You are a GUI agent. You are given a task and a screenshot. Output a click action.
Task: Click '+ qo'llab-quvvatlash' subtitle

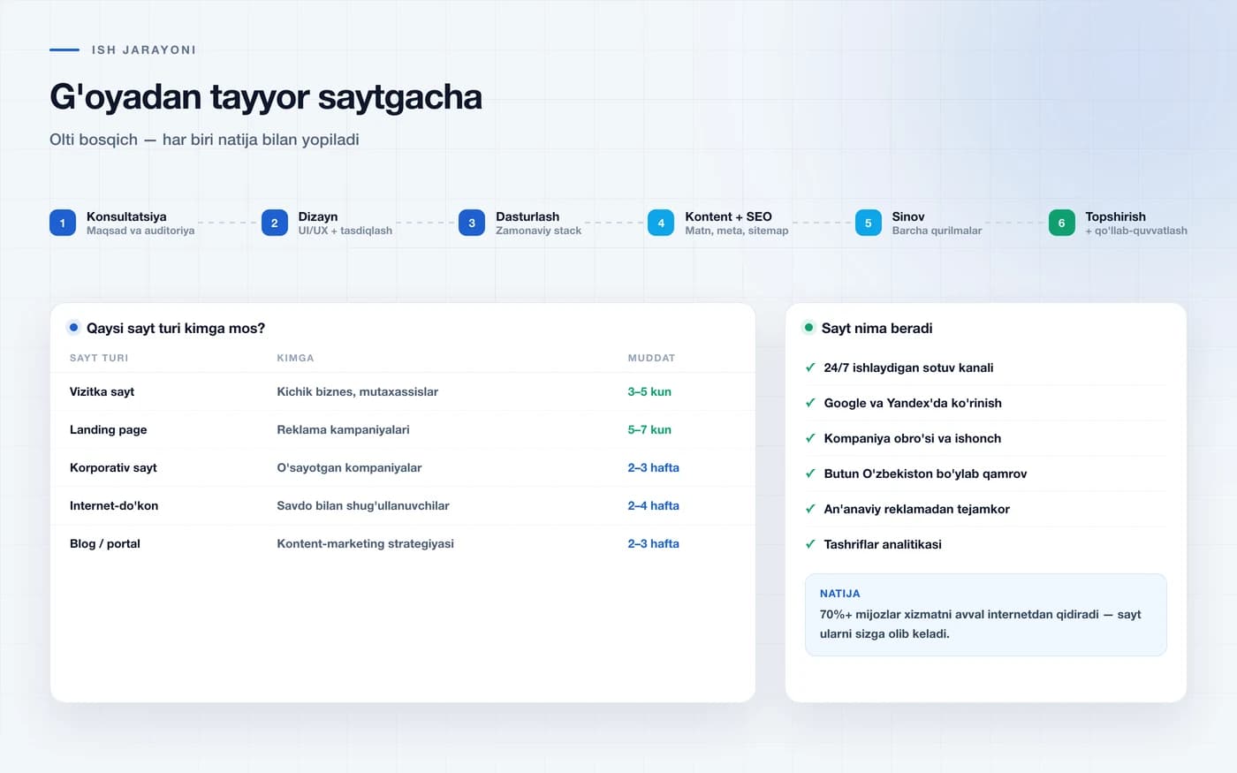click(x=1136, y=231)
